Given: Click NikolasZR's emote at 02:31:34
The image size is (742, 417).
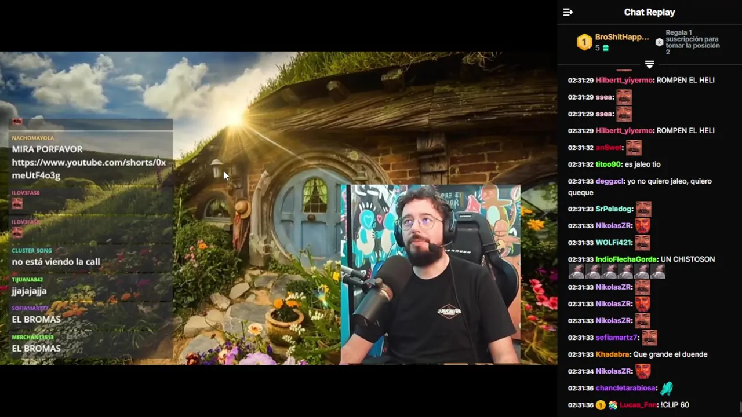Looking at the screenshot, I should coord(643,371).
